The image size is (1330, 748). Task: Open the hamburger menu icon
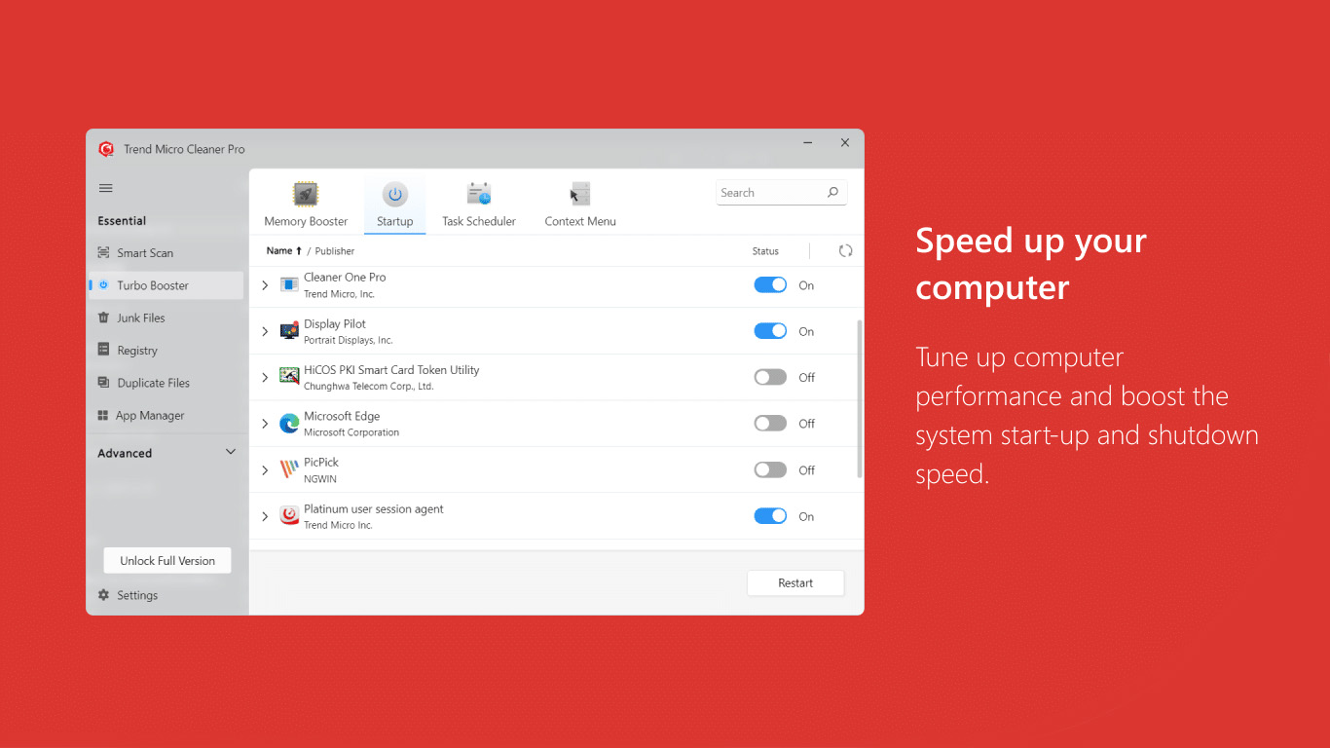pyautogui.click(x=106, y=188)
